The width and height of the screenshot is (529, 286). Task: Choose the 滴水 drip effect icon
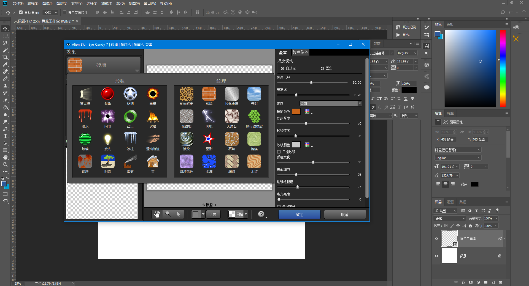(x=85, y=117)
